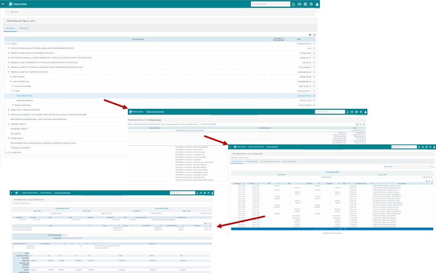
Task: Click the + Level 1 button
Action: 15,12
